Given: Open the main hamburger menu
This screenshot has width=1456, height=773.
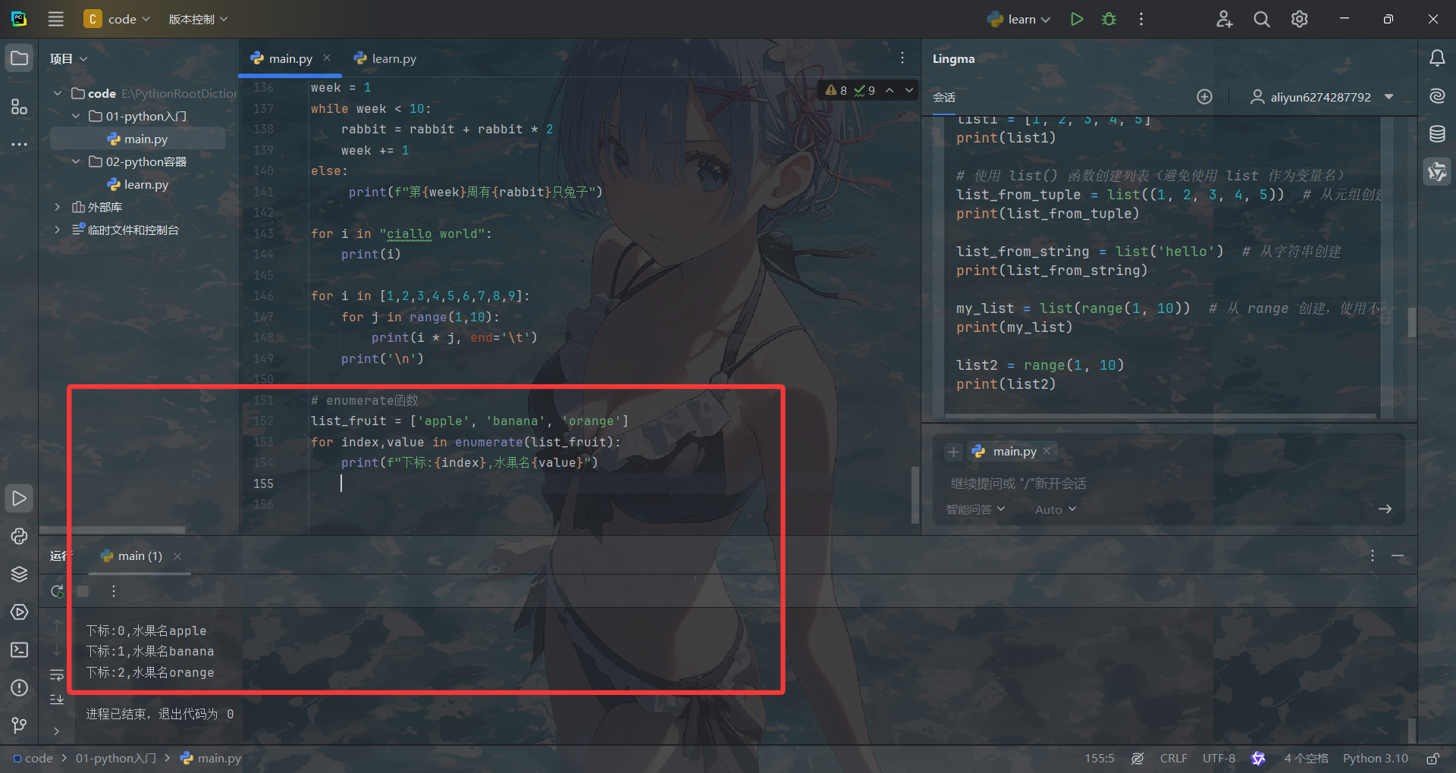Looking at the screenshot, I should [56, 19].
